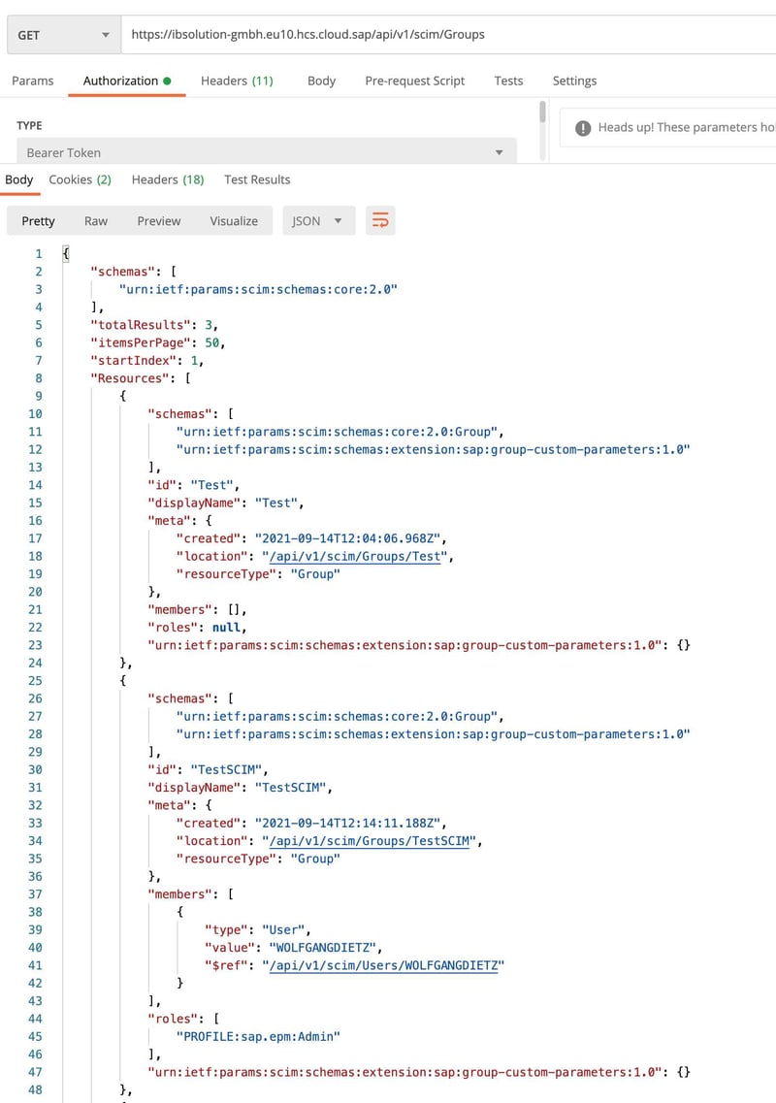This screenshot has height=1103, width=776.
Task: Select the Pretty view button
Action: click(x=38, y=221)
